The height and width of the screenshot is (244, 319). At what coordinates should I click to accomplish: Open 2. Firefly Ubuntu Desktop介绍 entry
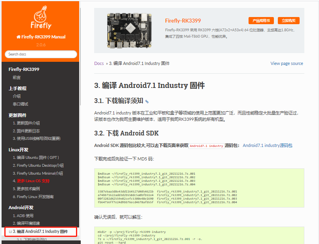[38, 166]
